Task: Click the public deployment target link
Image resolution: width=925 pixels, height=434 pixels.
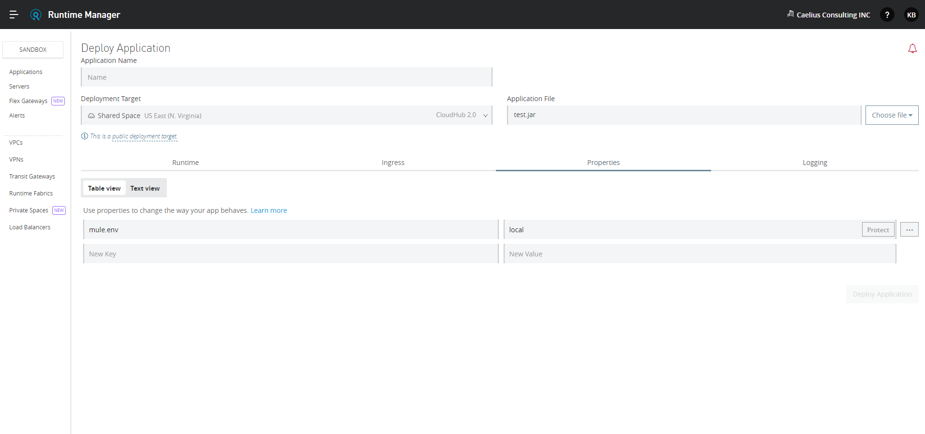Action: point(145,136)
